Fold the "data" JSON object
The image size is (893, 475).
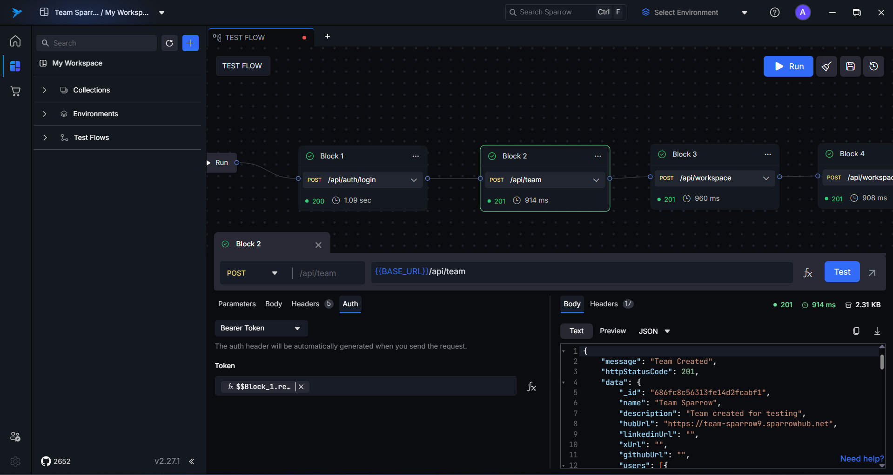point(564,383)
